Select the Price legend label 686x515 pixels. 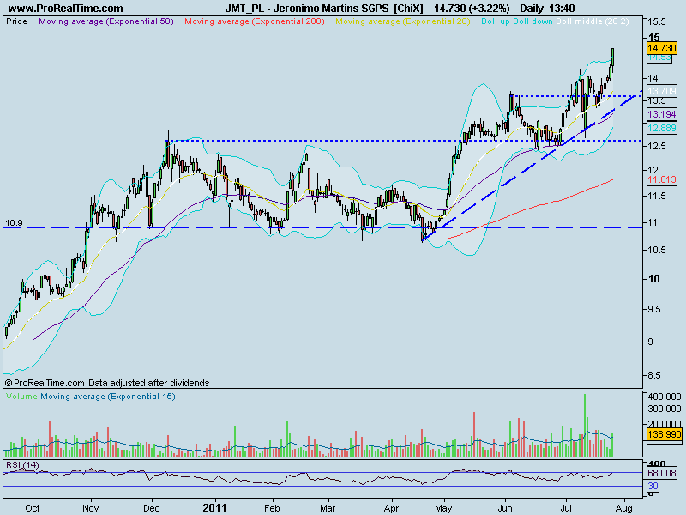pos(16,21)
